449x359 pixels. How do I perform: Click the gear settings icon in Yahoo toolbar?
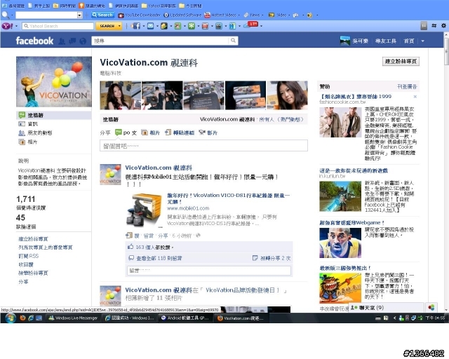pos(443,26)
